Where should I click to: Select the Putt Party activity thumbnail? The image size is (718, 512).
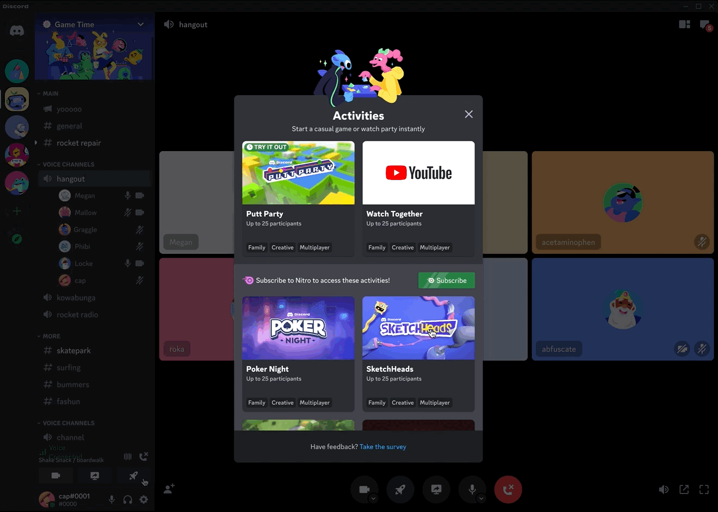click(x=298, y=172)
